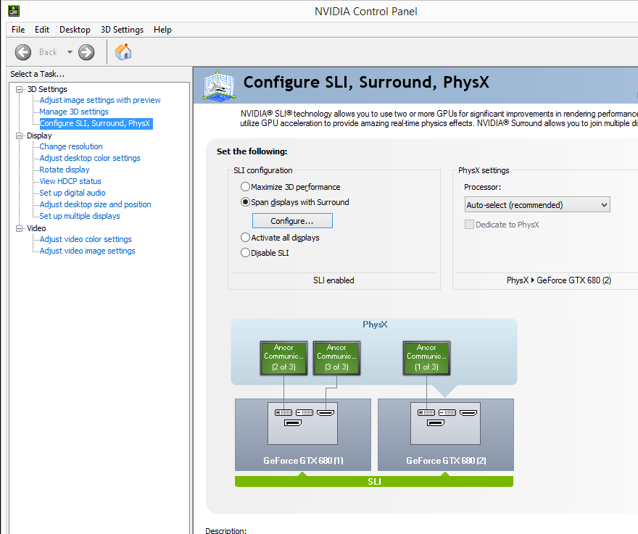Screen dimensions: 638x534
Task: Click HDMI port on GTX 680 (1)
Action: pyautogui.click(x=326, y=413)
